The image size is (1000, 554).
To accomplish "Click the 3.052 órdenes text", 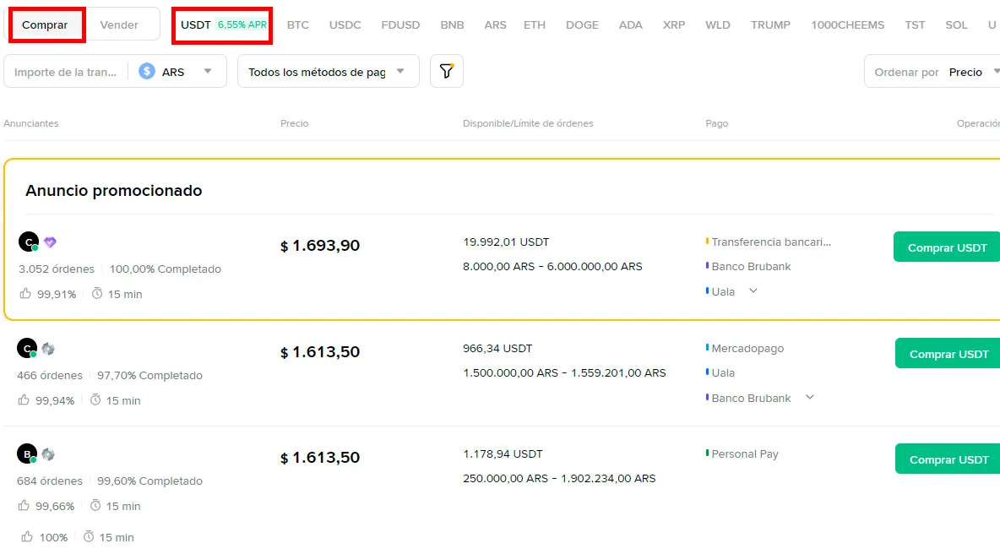I will click(x=56, y=269).
